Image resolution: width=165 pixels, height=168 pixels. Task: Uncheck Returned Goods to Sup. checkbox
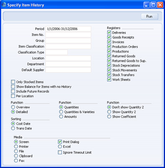tap(109, 61)
